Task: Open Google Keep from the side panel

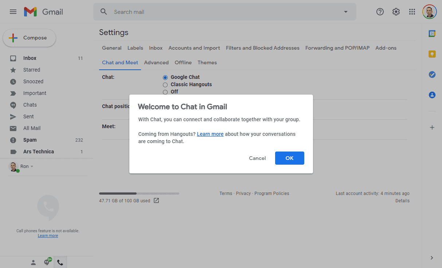Action: [x=432, y=54]
